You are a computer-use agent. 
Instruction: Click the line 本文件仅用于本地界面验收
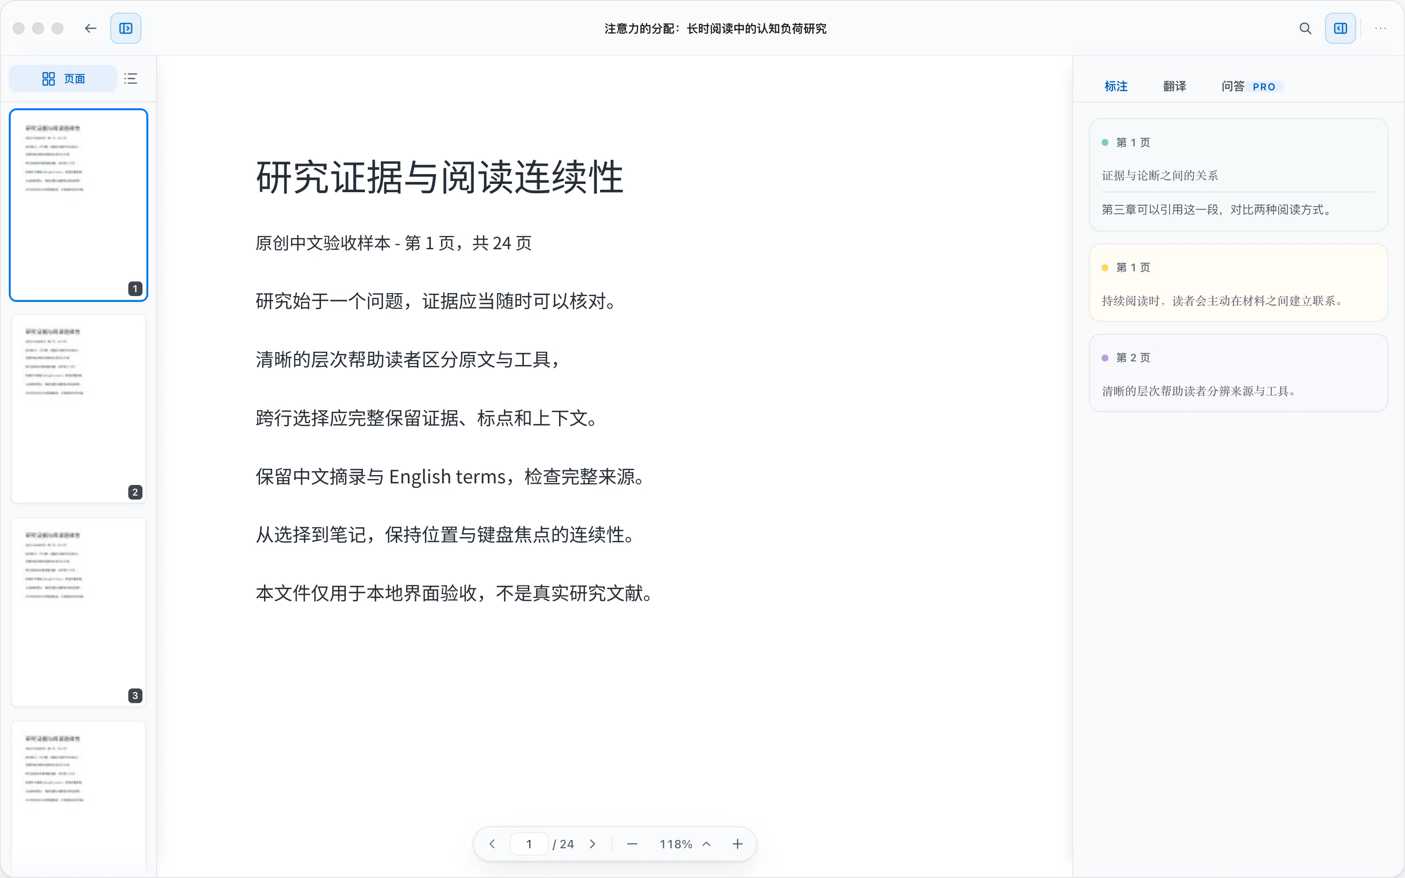coord(455,593)
